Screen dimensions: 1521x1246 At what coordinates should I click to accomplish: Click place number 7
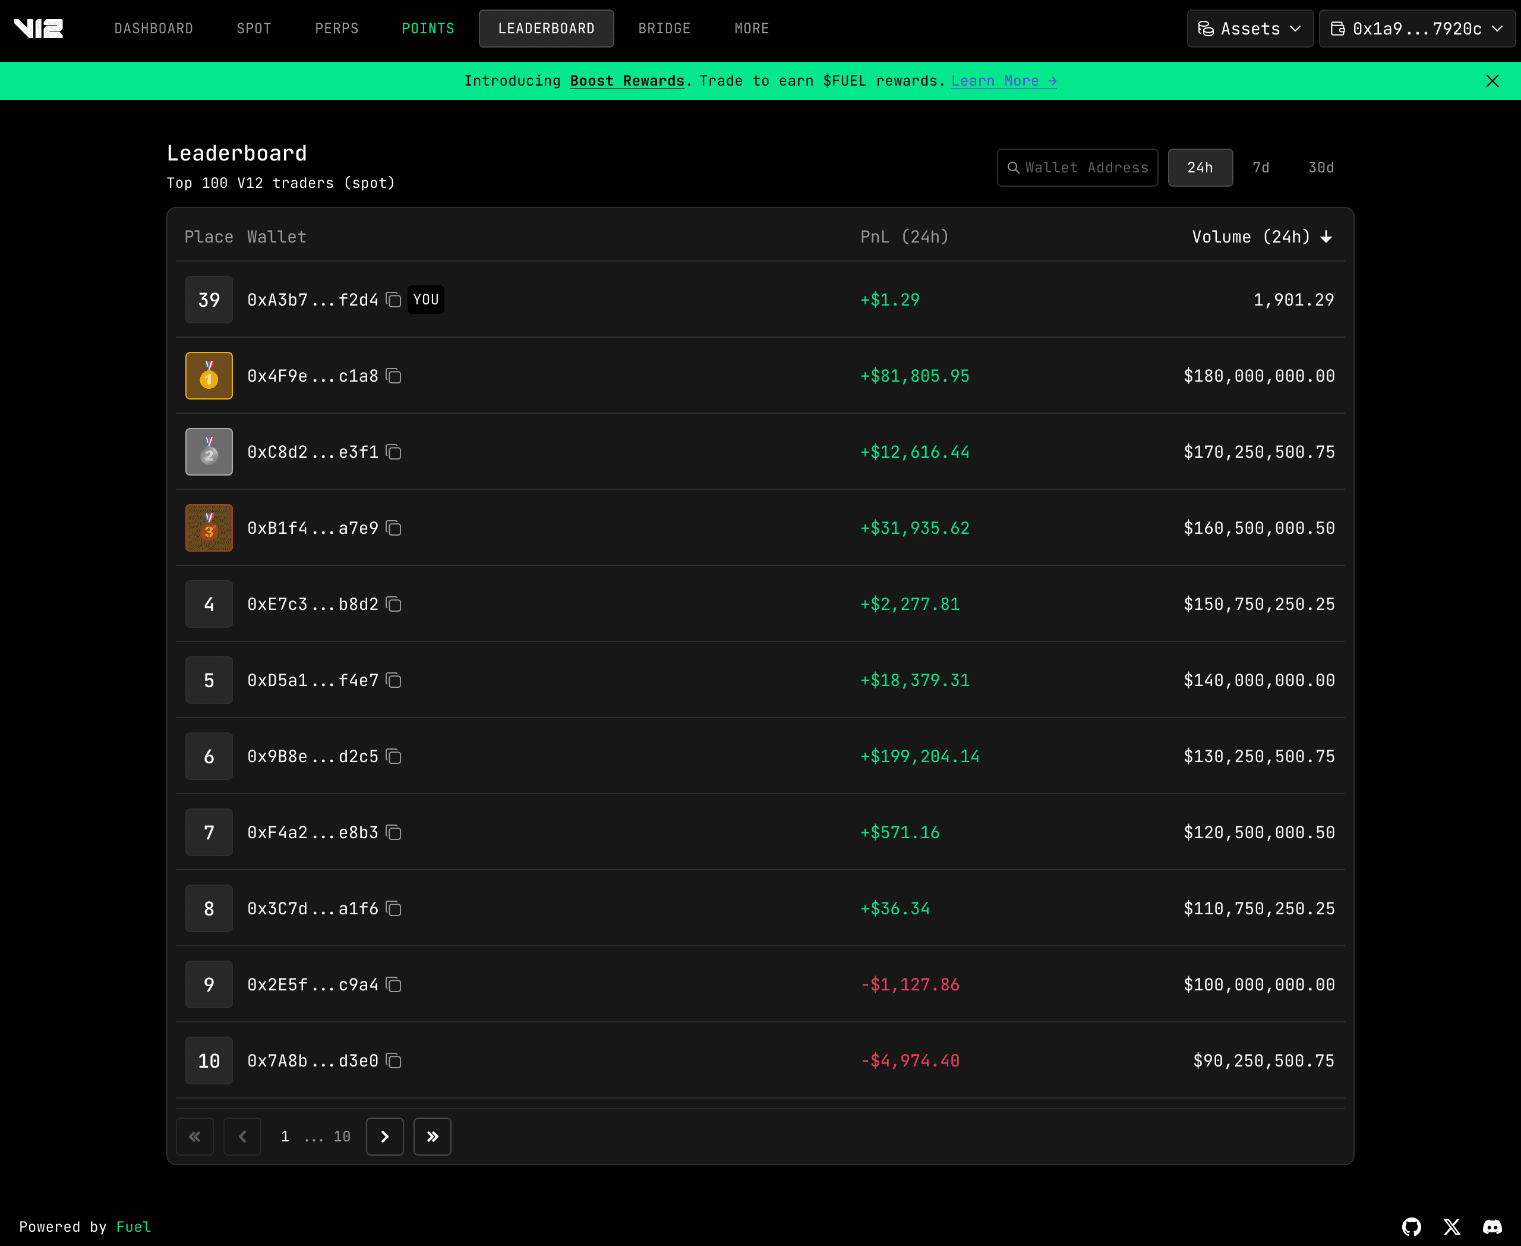[x=209, y=832]
